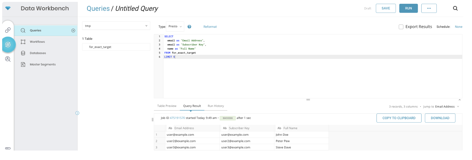Click the editor resize handle bar
The width and height of the screenshot is (472, 160).
(308, 100)
